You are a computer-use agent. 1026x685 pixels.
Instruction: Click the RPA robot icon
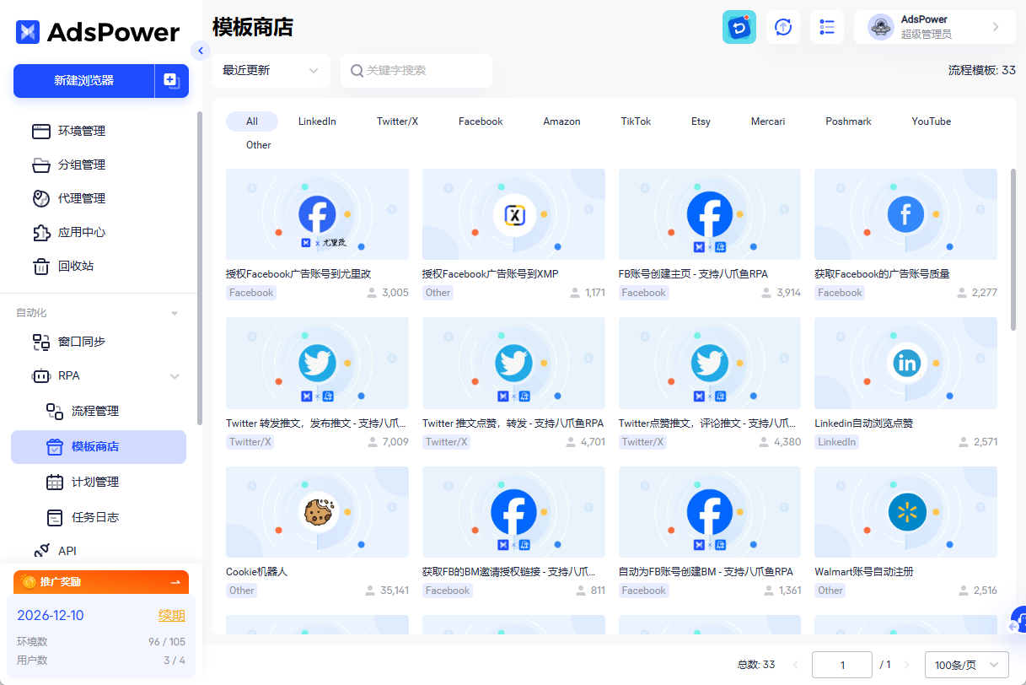41,375
